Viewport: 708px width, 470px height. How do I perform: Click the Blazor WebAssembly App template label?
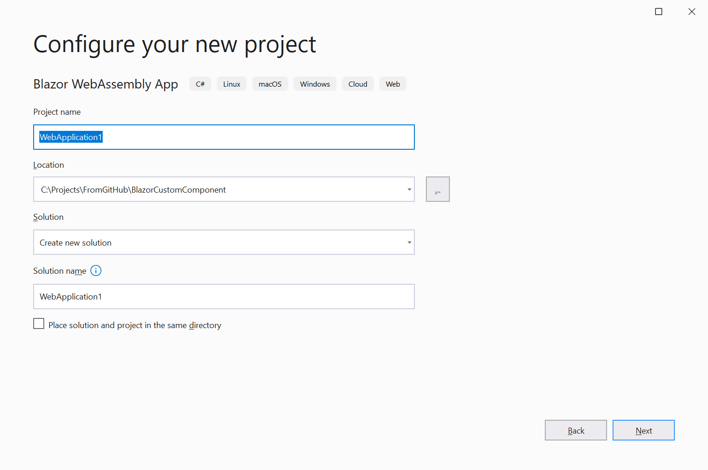106,84
